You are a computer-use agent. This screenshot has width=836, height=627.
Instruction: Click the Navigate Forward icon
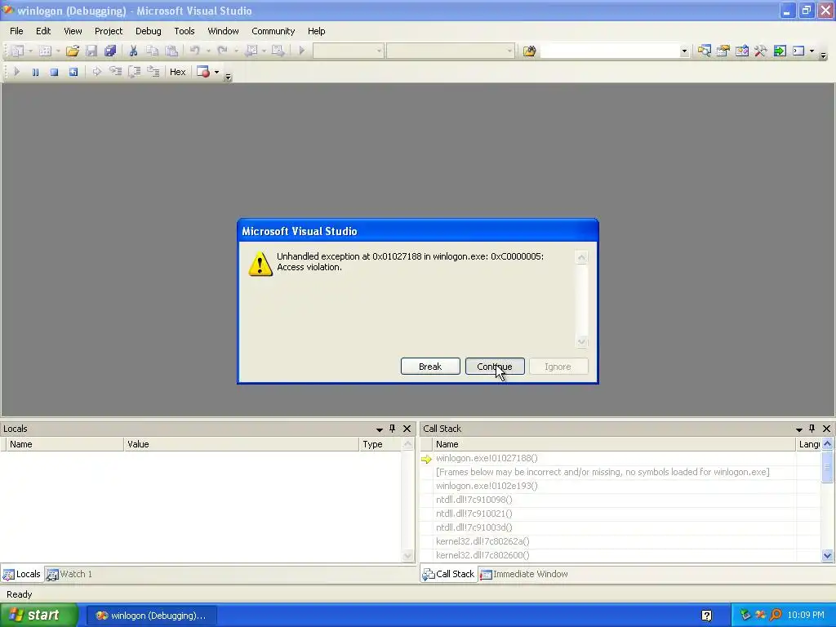[278, 51]
